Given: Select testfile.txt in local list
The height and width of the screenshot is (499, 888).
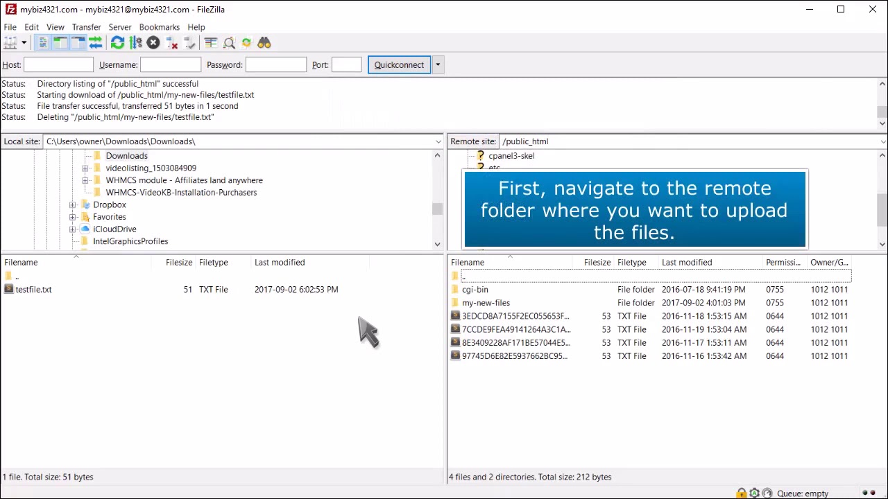Looking at the screenshot, I should (33, 289).
